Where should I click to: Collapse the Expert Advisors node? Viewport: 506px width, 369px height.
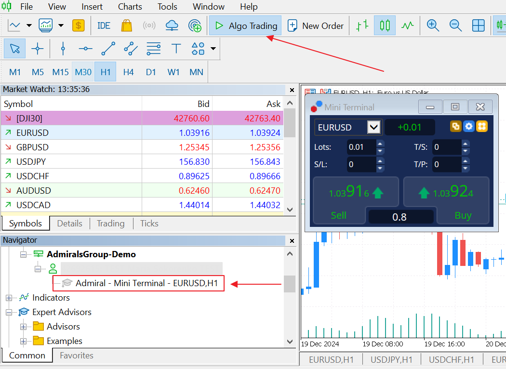tap(9, 313)
